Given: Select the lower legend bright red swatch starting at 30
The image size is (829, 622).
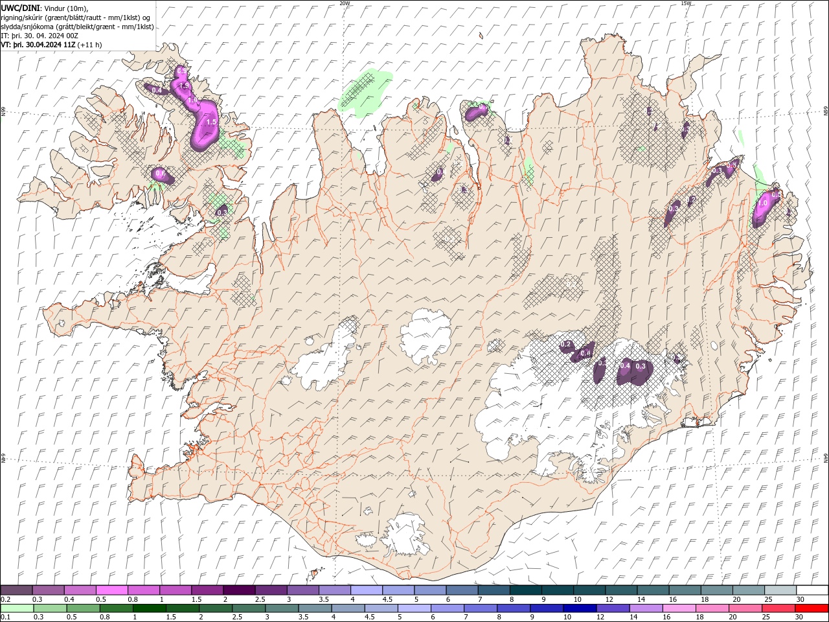Looking at the screenshot, I should [812, 608].
